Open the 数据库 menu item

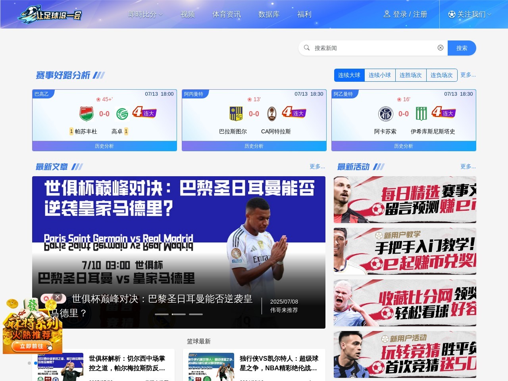coord(269,14)
